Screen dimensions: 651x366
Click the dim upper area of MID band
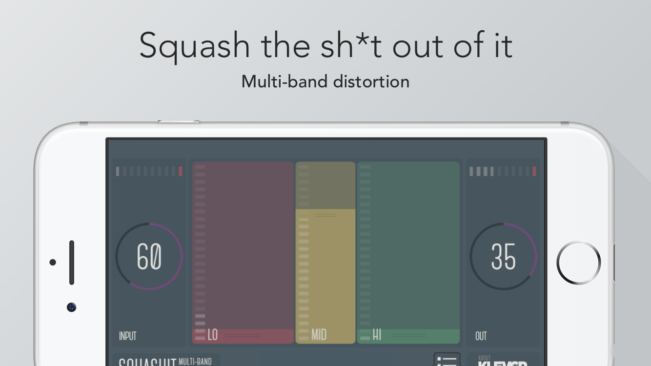pyautogui.click(x=325, y=185)
